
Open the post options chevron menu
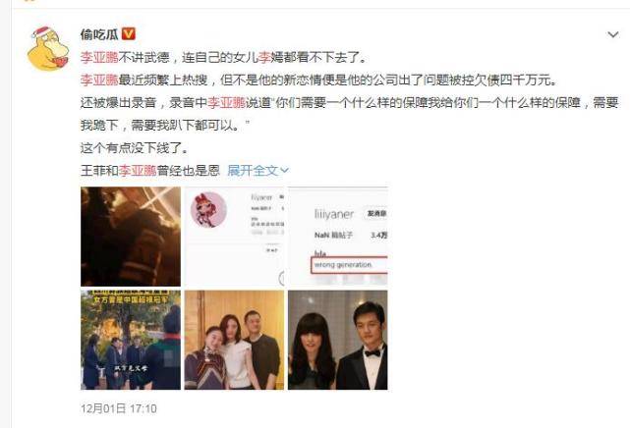tap(612, 35)
